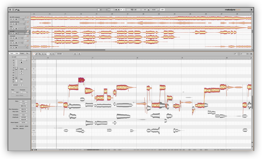Image resolution: width=262 pixels, height=159 pixels.
Task: Toggle record enable on 09_GTR_melopick track
Action: point(16,19)
